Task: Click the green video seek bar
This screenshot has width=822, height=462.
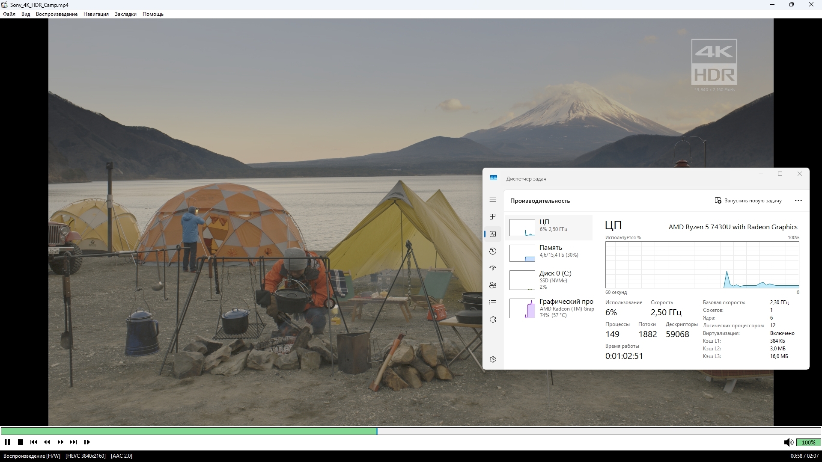Action: tap(188, 431)
